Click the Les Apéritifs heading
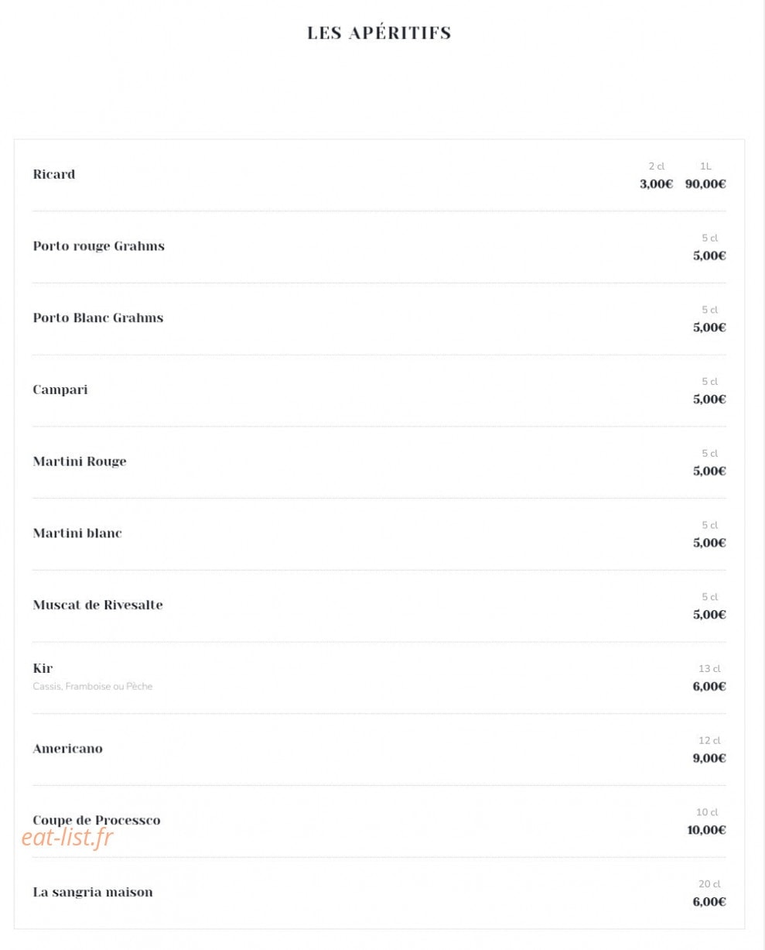This screenshot has height=950, width=765. [x=379, y=33]
